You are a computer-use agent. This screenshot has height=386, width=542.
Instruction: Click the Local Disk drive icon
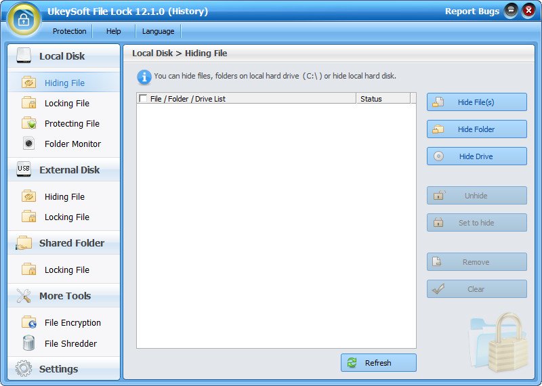(24, 56)
